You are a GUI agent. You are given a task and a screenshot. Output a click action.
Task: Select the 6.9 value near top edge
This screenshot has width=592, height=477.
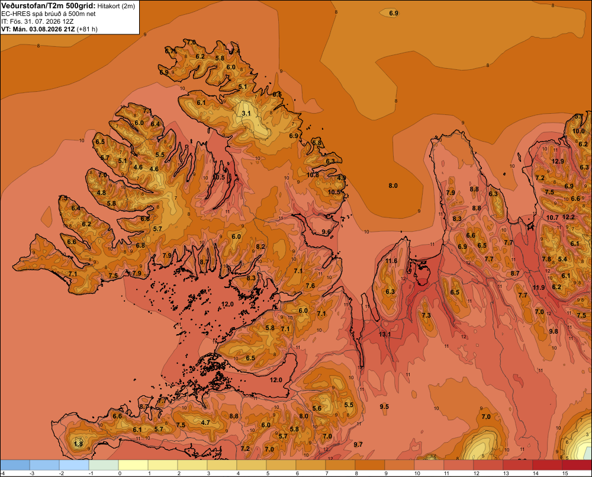pos(394,13)
